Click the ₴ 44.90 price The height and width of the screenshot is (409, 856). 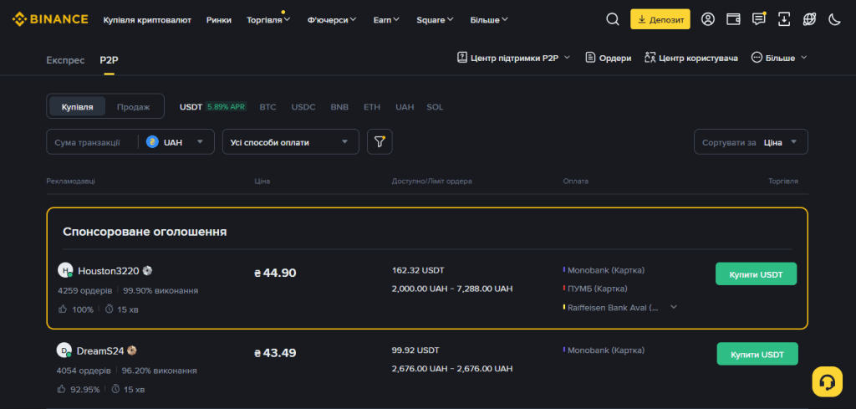[x=275, y=273]
